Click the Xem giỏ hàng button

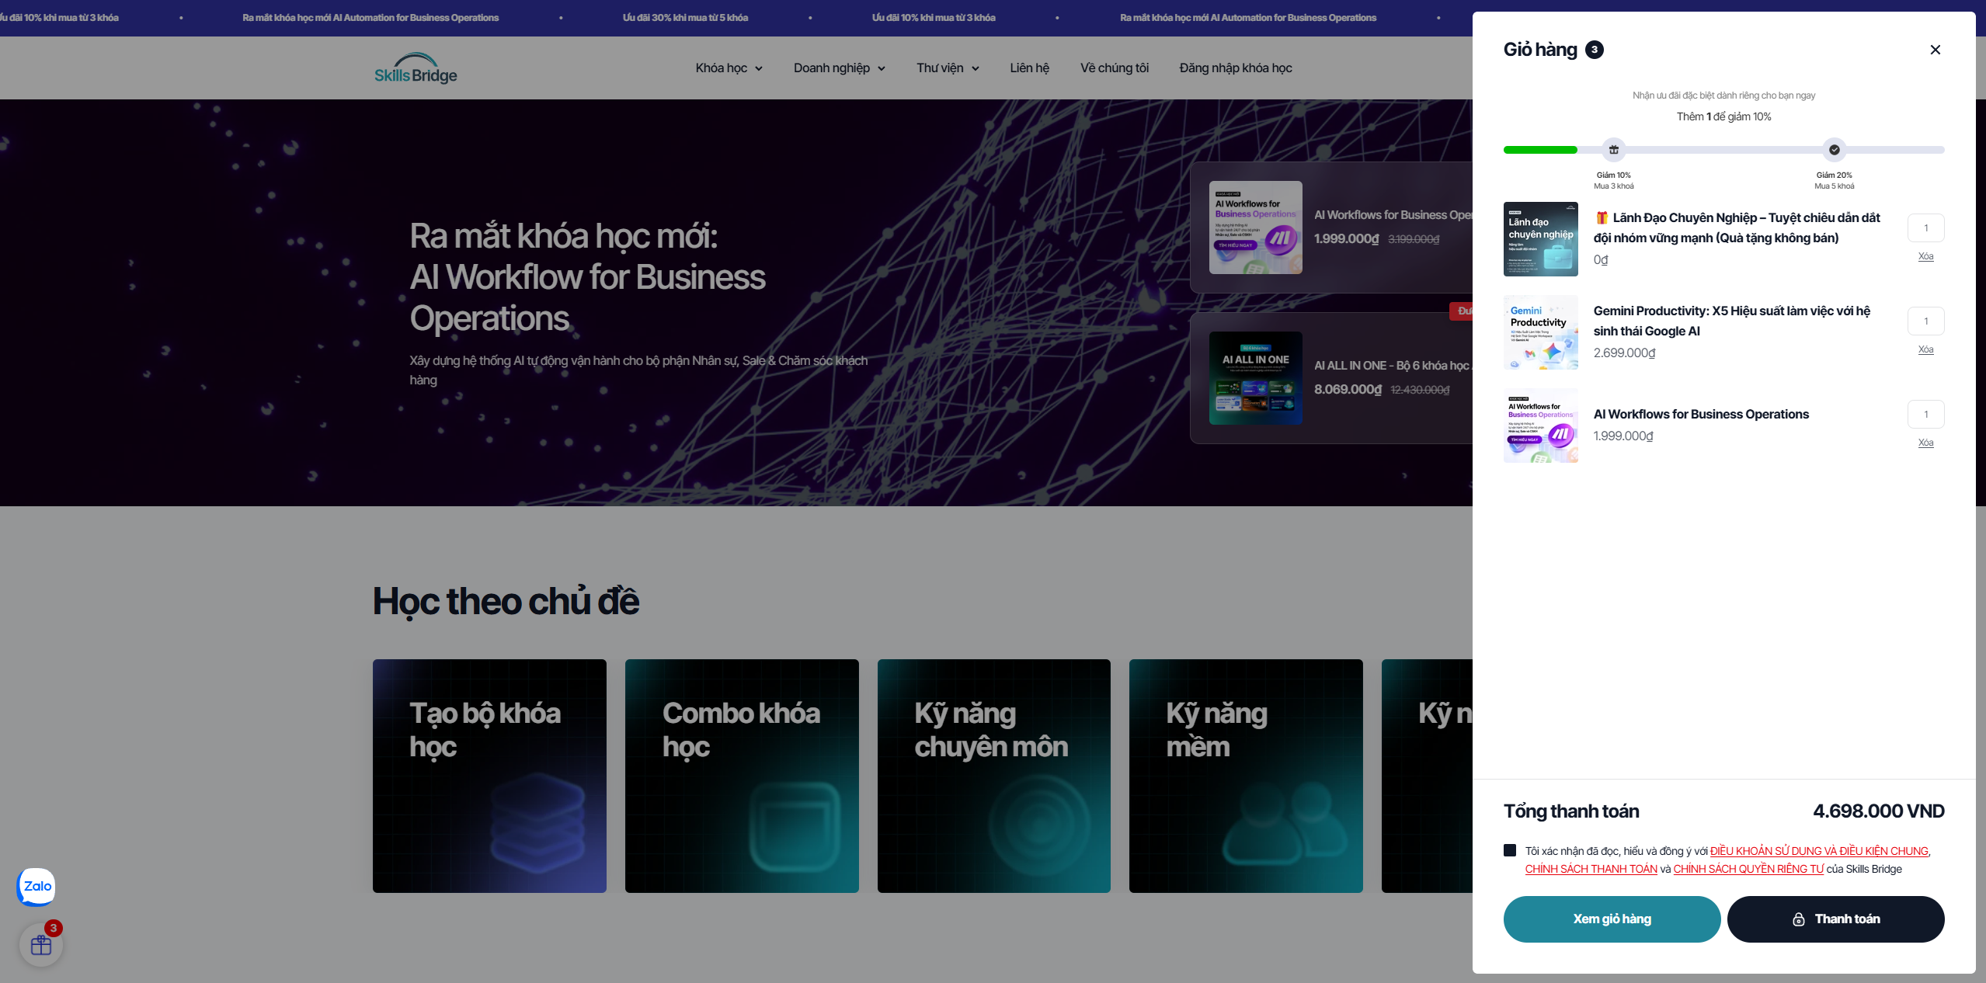[x=1612, y=919]
